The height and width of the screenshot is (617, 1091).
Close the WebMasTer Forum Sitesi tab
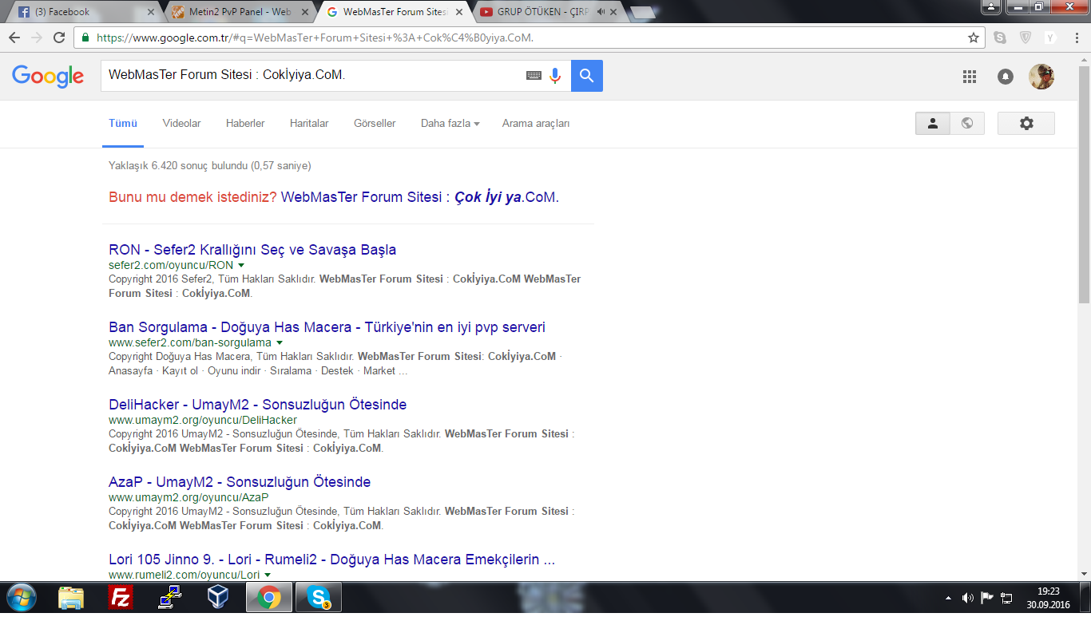(x=461, y=12)
